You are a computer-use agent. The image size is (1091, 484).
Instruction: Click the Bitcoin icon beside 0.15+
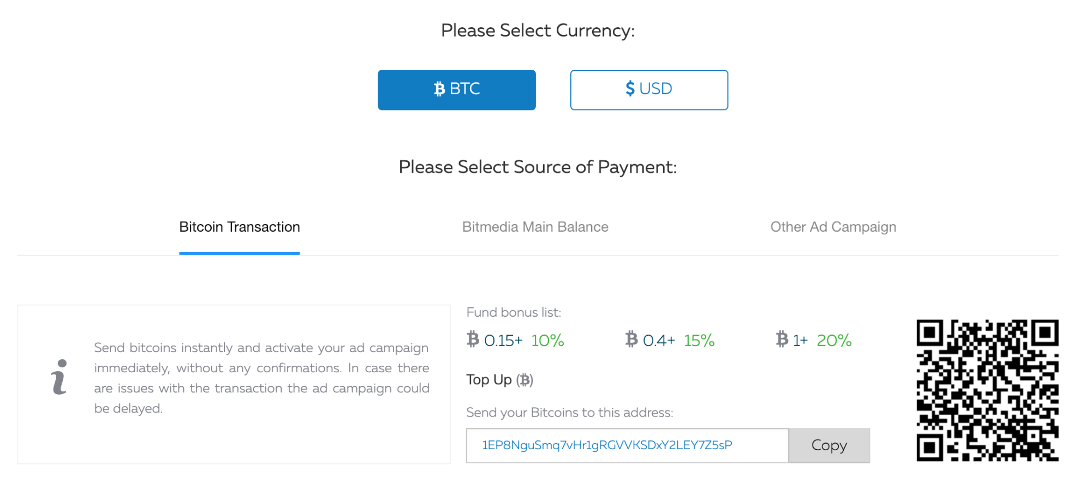pos(473,340)
